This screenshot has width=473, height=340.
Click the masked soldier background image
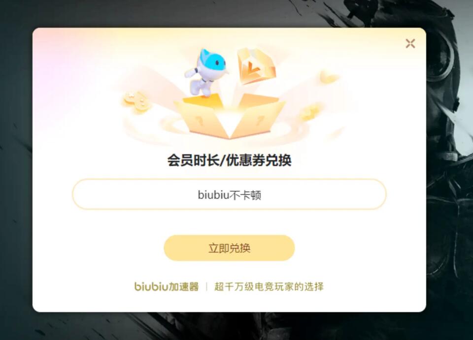[449, 169]
